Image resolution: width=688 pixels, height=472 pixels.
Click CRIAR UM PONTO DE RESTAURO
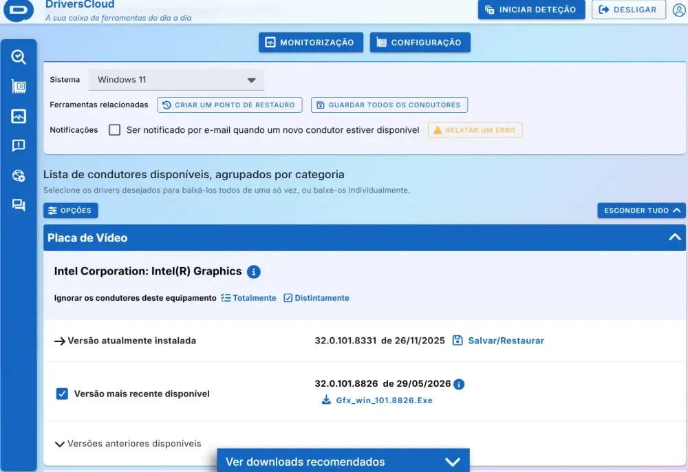click(230, 105)
